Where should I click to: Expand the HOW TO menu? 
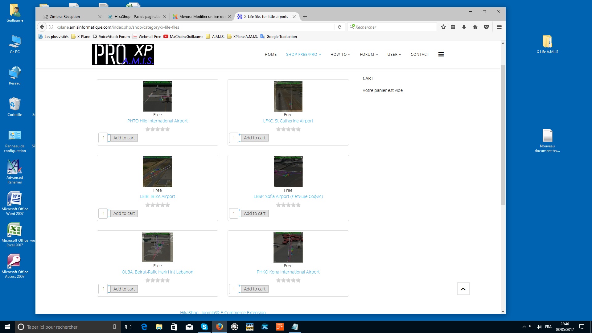(340, 55)
